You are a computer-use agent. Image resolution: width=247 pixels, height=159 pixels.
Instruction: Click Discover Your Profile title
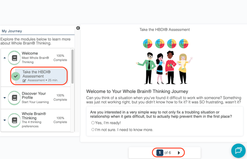(34, 96)
